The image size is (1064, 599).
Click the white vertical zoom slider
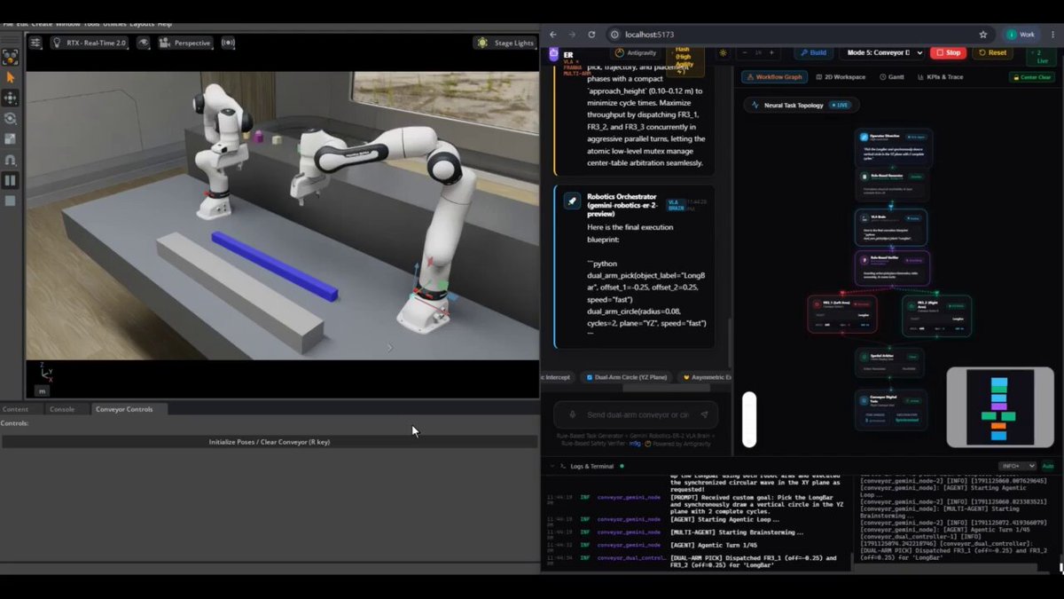click(x=749, y=419)
